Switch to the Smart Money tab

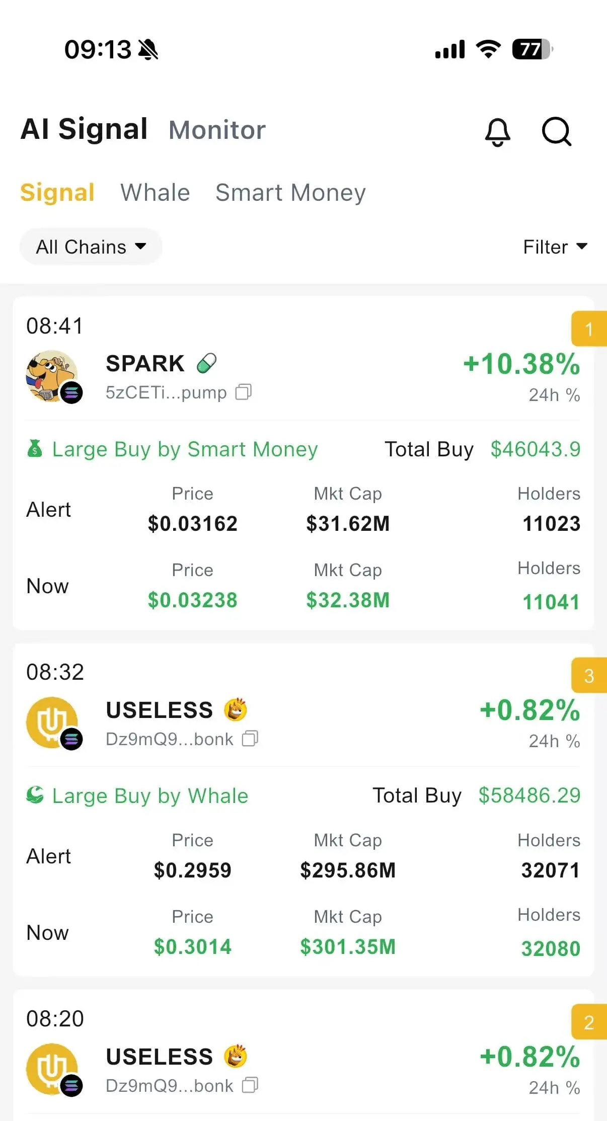[x=290, y=192]
